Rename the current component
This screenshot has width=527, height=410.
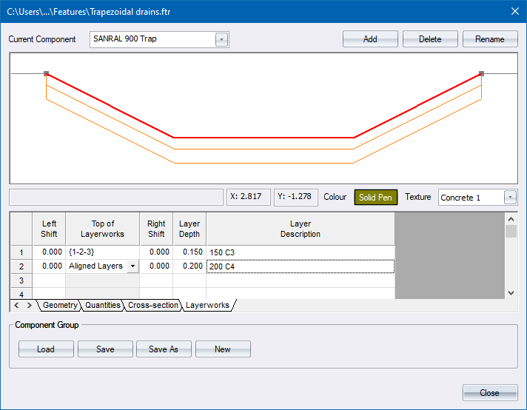click(490, 39)
